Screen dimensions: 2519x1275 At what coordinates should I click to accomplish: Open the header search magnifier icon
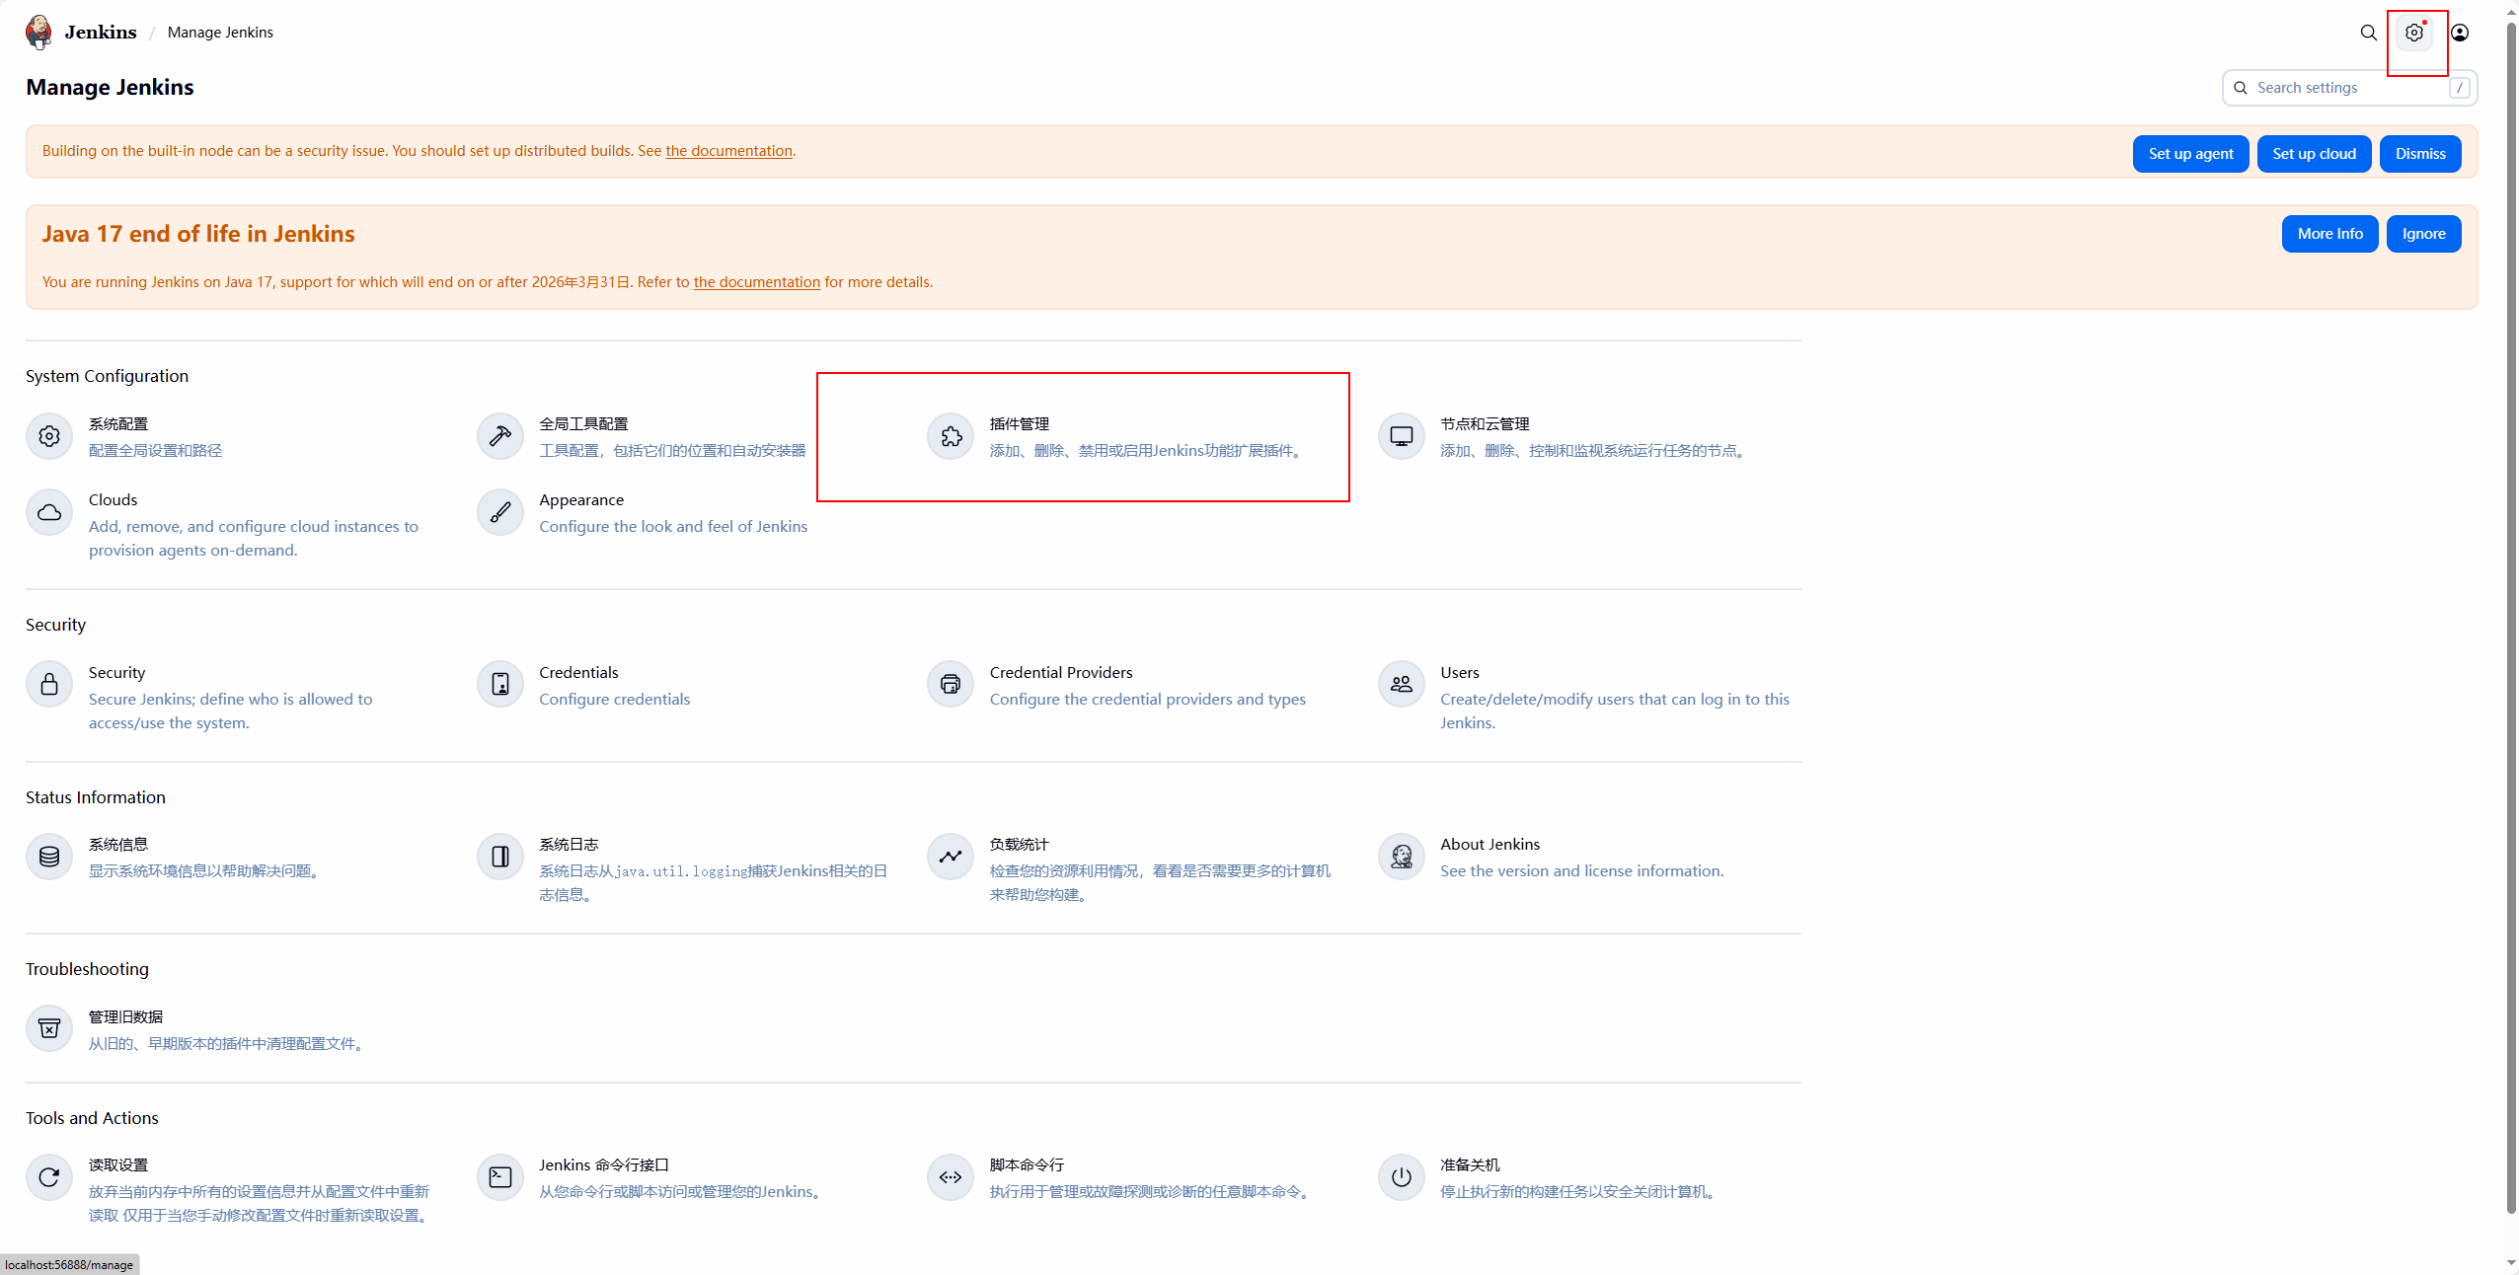(2368, 33)
